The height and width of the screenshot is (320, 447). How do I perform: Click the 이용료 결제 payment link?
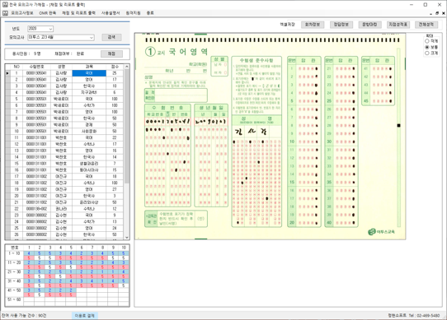tap(85, 315)
